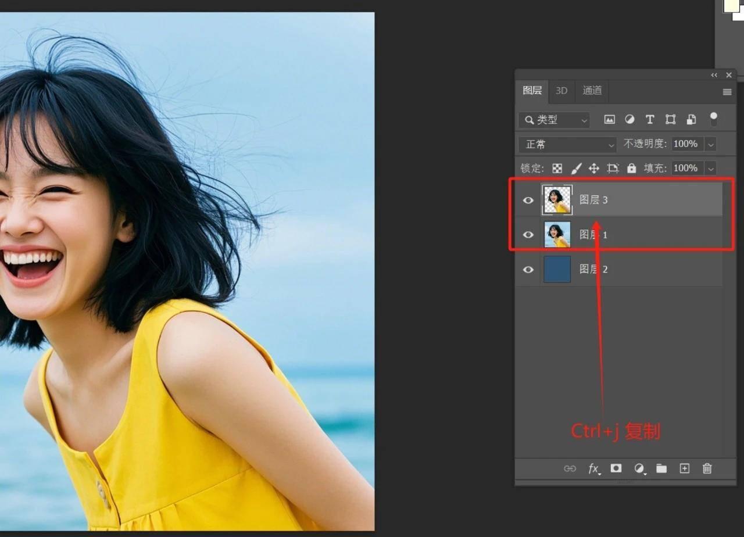Create a new layer with plus icon
744x537 pixels.
click(x=684, y=468)
